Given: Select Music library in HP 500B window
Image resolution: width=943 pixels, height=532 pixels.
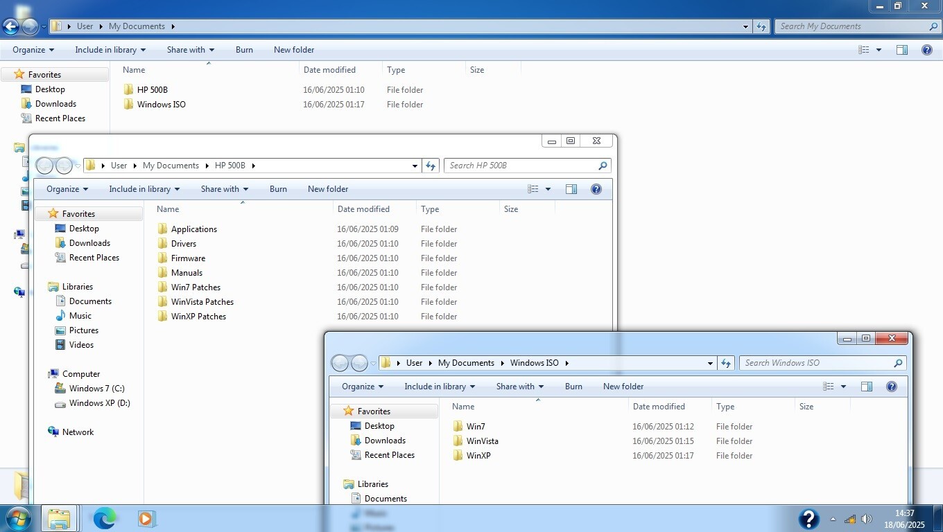Looking at the screenshot, I should point(73,316).
